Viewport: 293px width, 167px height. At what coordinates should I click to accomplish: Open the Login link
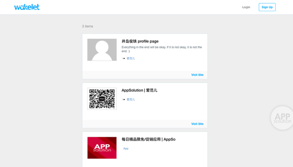point(246,7)
